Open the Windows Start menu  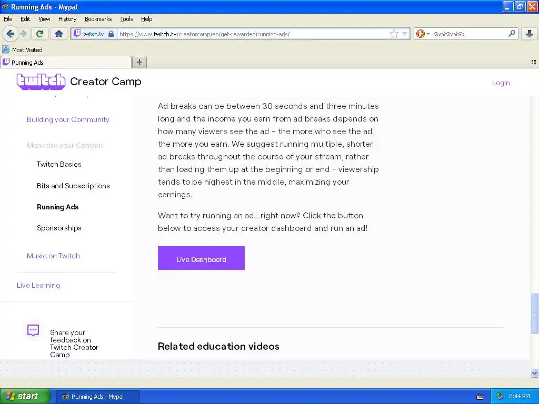[x=25, y=396]
